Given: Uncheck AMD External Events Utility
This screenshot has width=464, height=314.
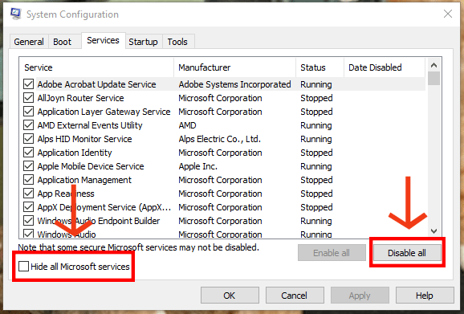Looking at the screenshot, I should pyautogui.click(x=28, y=125).
